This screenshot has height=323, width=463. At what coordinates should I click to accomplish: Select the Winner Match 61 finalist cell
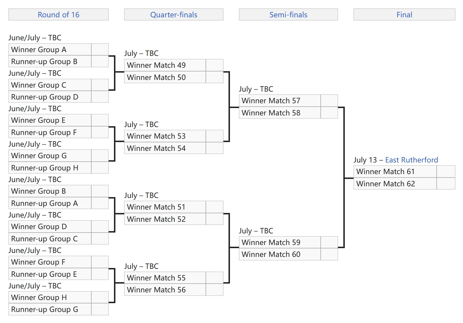(395, 172)
